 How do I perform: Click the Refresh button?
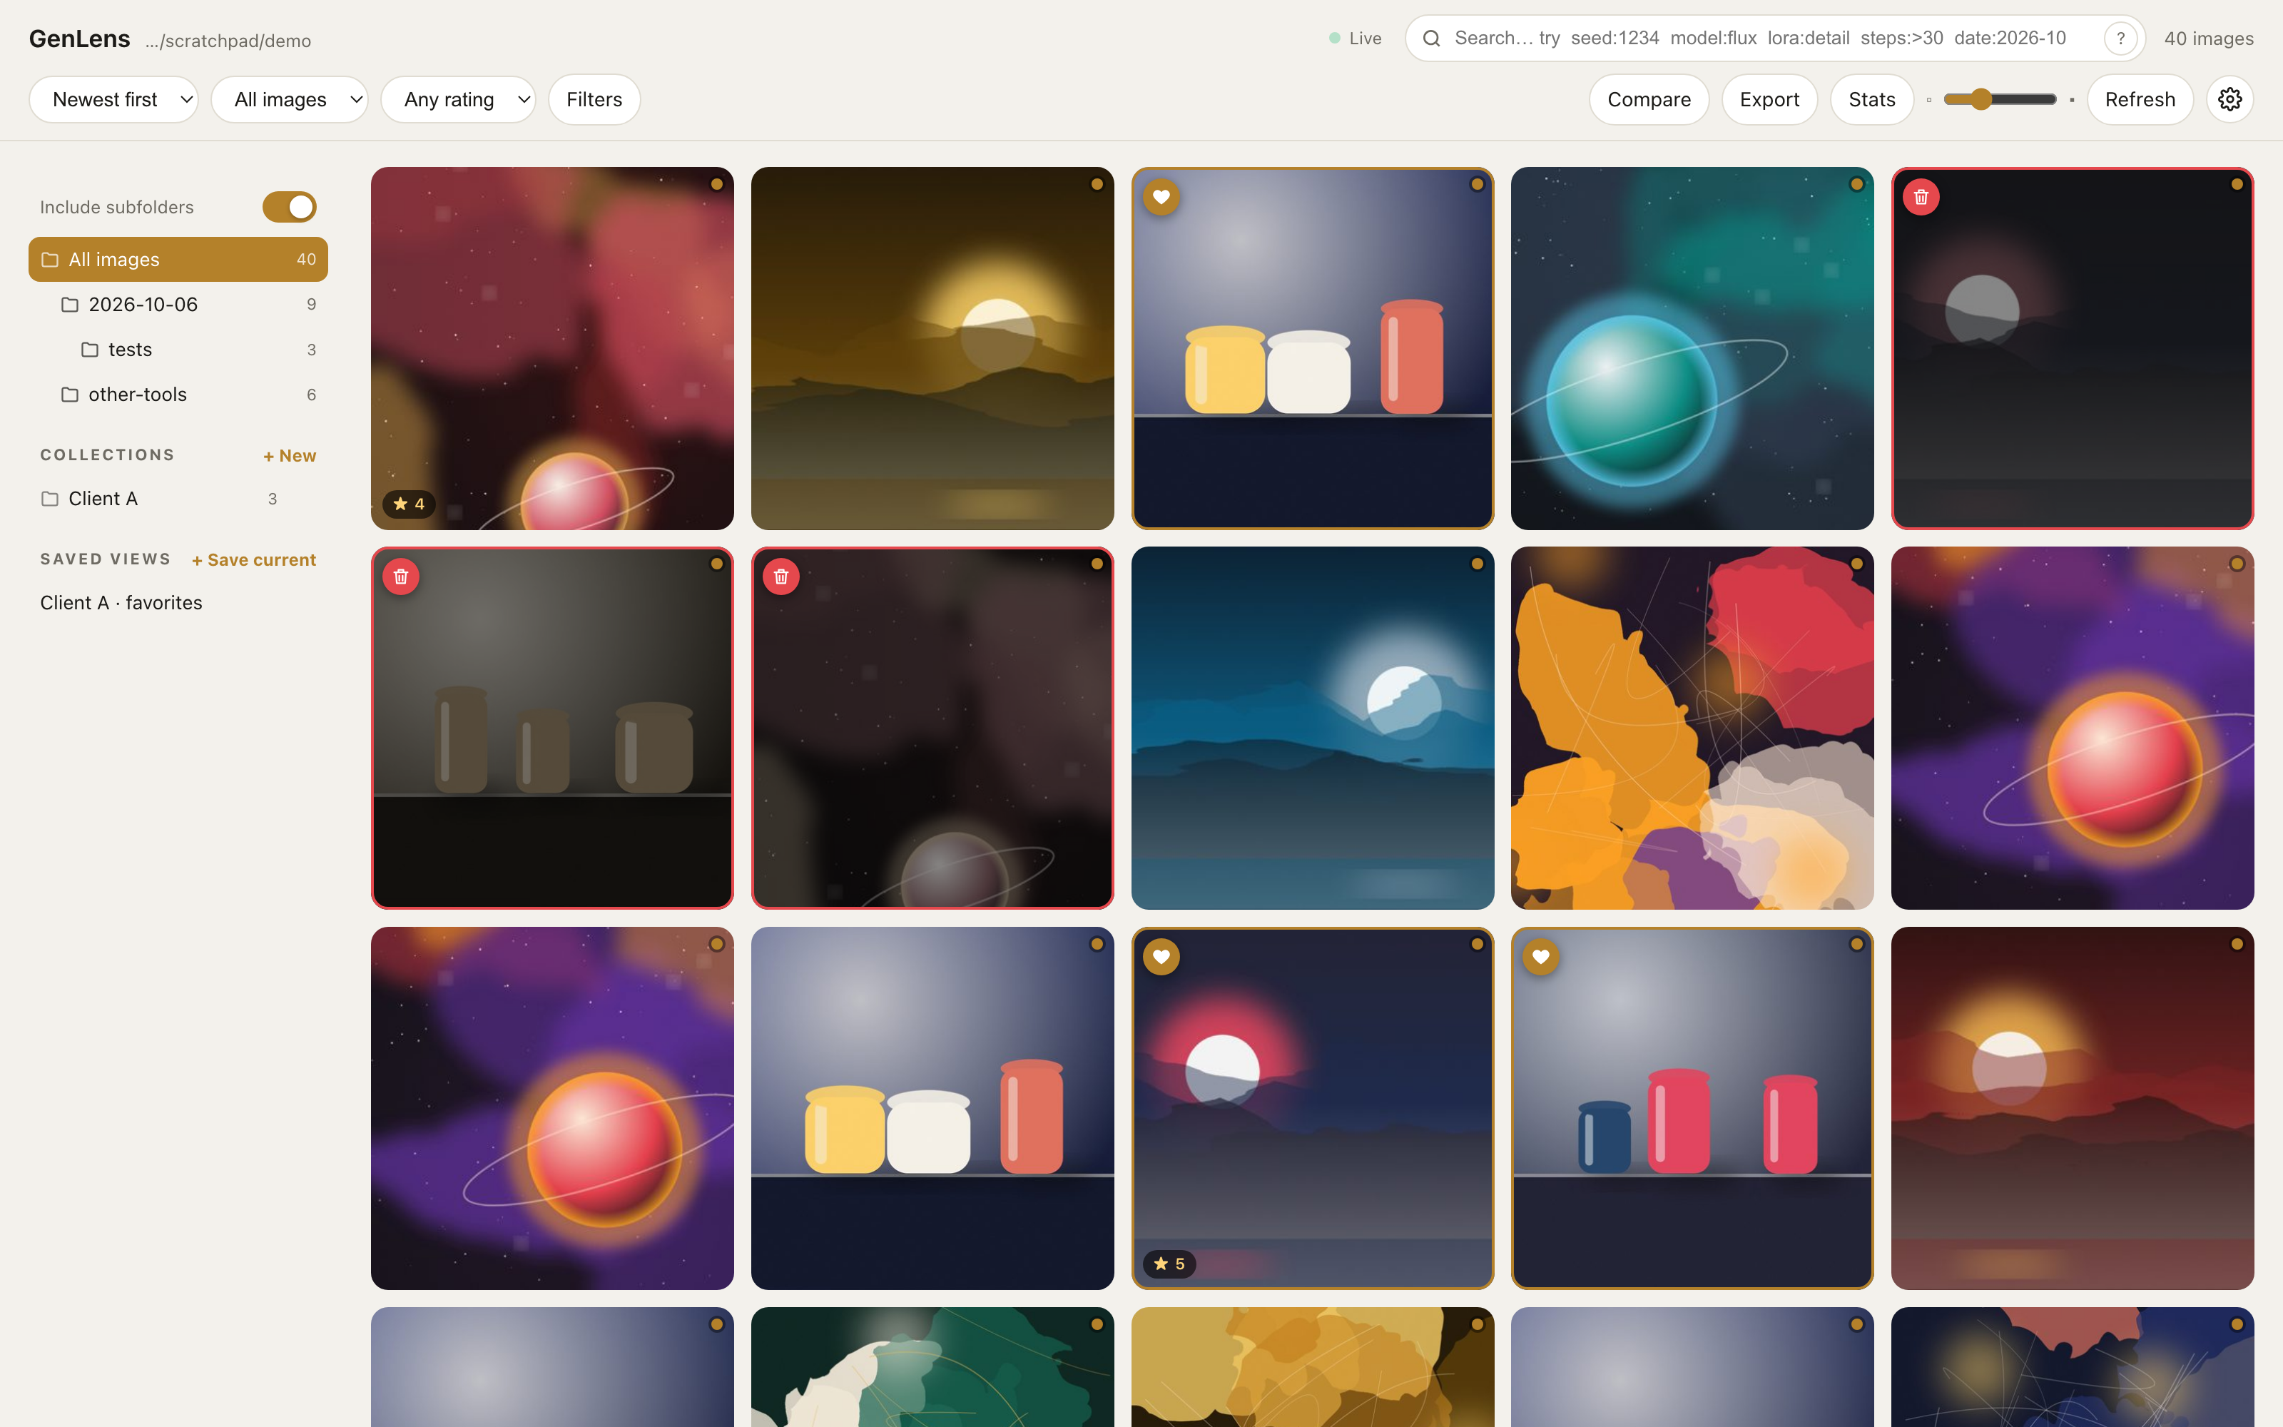click(x=2139, y=99)
